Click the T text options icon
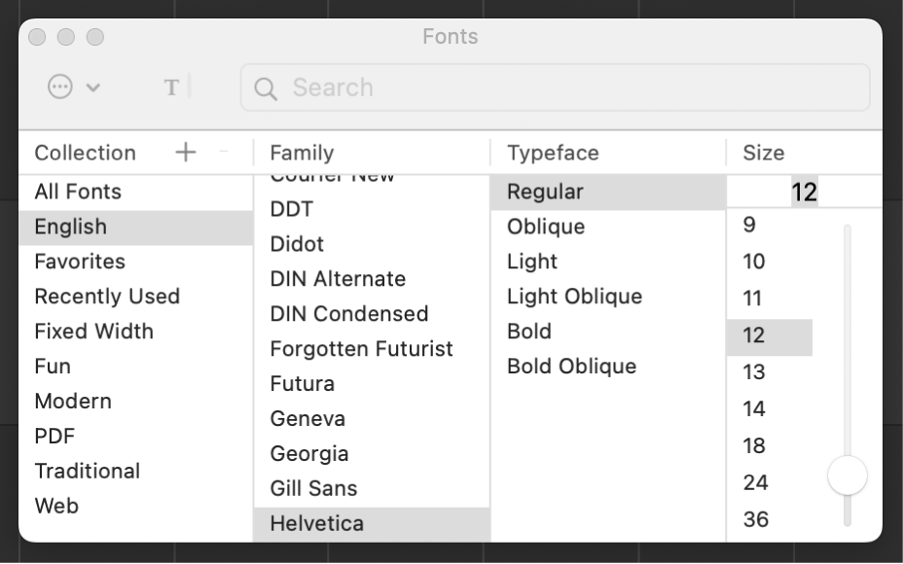This screenshot has height=564, width=903. pyautogui.click(x=172, y=87)
